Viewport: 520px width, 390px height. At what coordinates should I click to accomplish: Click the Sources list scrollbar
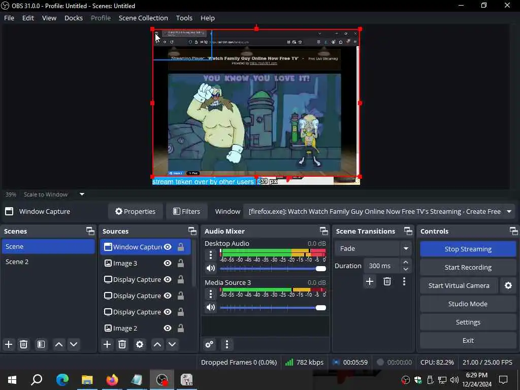pos(194,263)
